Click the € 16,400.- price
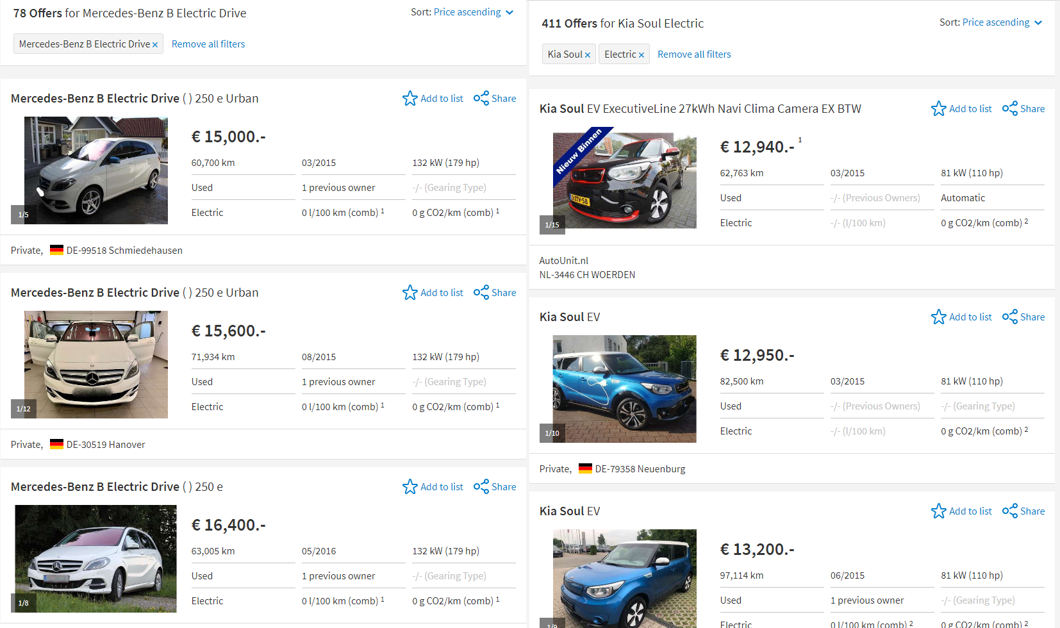Screen dimensions: 1060x628 (x=229, y=525)
